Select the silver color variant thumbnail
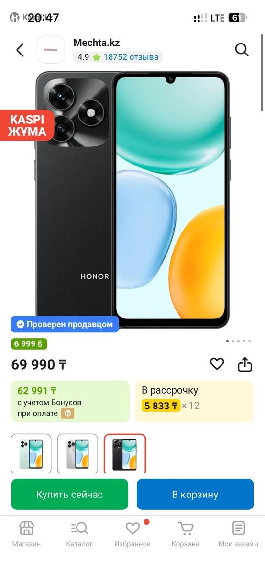This screenshot has height=574, width=265. 77,453
